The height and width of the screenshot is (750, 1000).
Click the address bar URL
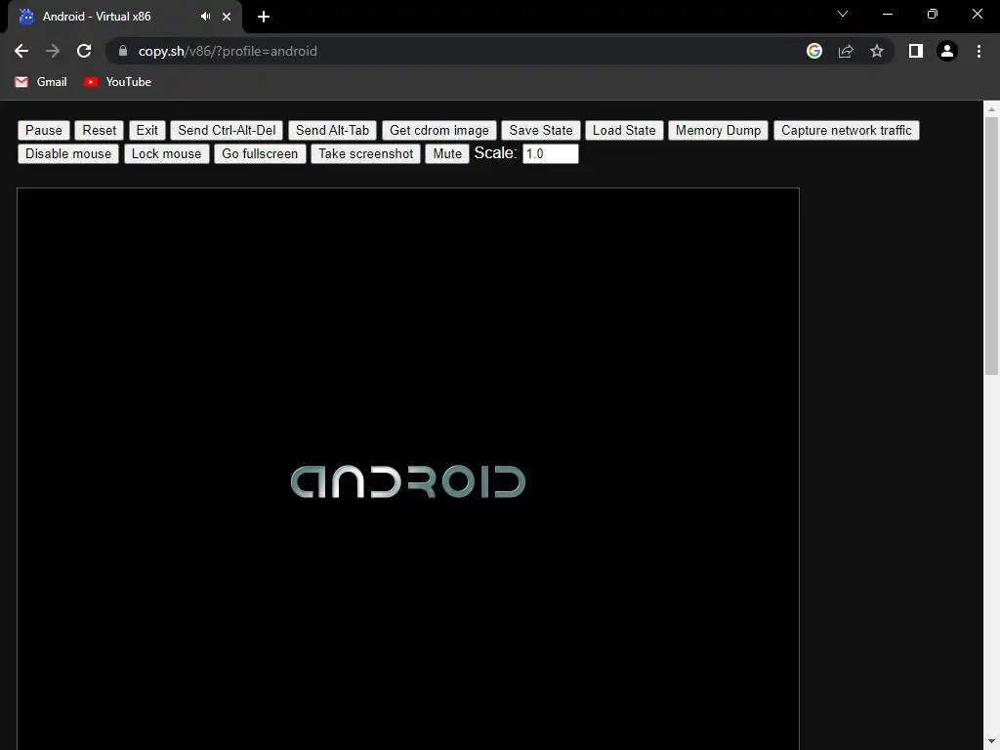(228, 51)
